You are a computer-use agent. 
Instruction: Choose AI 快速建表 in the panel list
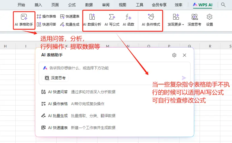(78, 128)
